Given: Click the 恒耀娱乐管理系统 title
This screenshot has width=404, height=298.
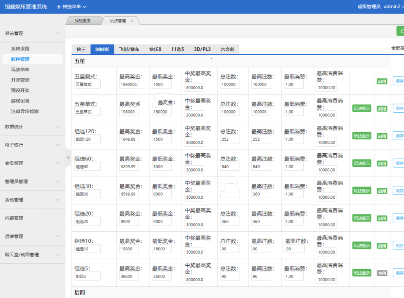Looking at the screenshot, I should (x=26, y=7).
